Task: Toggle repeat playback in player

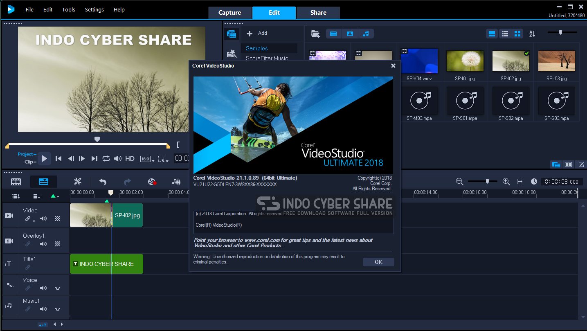Action: coord(106,158)
